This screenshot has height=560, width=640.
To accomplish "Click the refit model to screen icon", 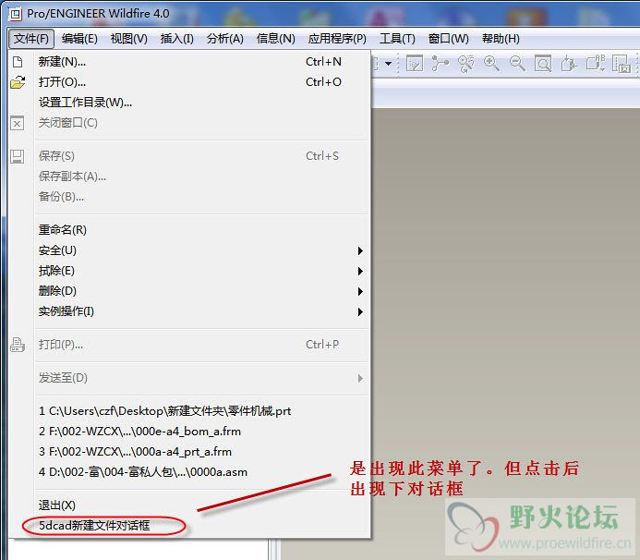I will click(x=543, y=64).
